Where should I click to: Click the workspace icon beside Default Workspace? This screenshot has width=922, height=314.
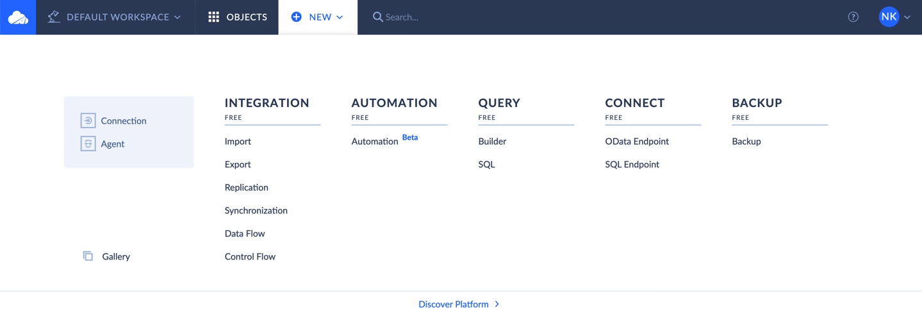point(54,17)
